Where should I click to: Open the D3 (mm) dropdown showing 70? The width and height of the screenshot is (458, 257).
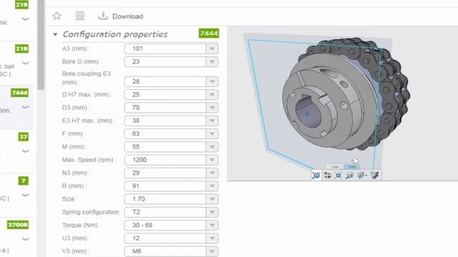(171, 108)
